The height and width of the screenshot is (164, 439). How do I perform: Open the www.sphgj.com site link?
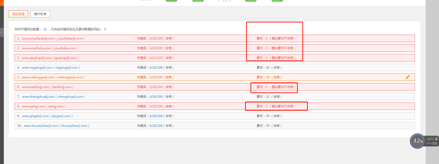34,106
